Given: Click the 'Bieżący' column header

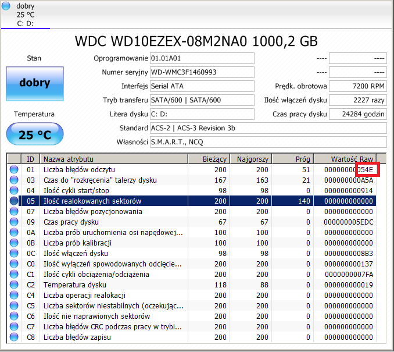Looking at the screenshot, I should click(209, 159).
